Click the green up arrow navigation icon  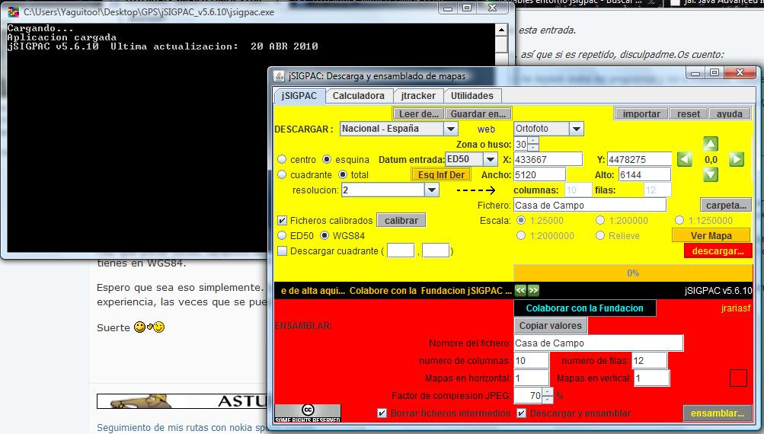tap(711, 144)
